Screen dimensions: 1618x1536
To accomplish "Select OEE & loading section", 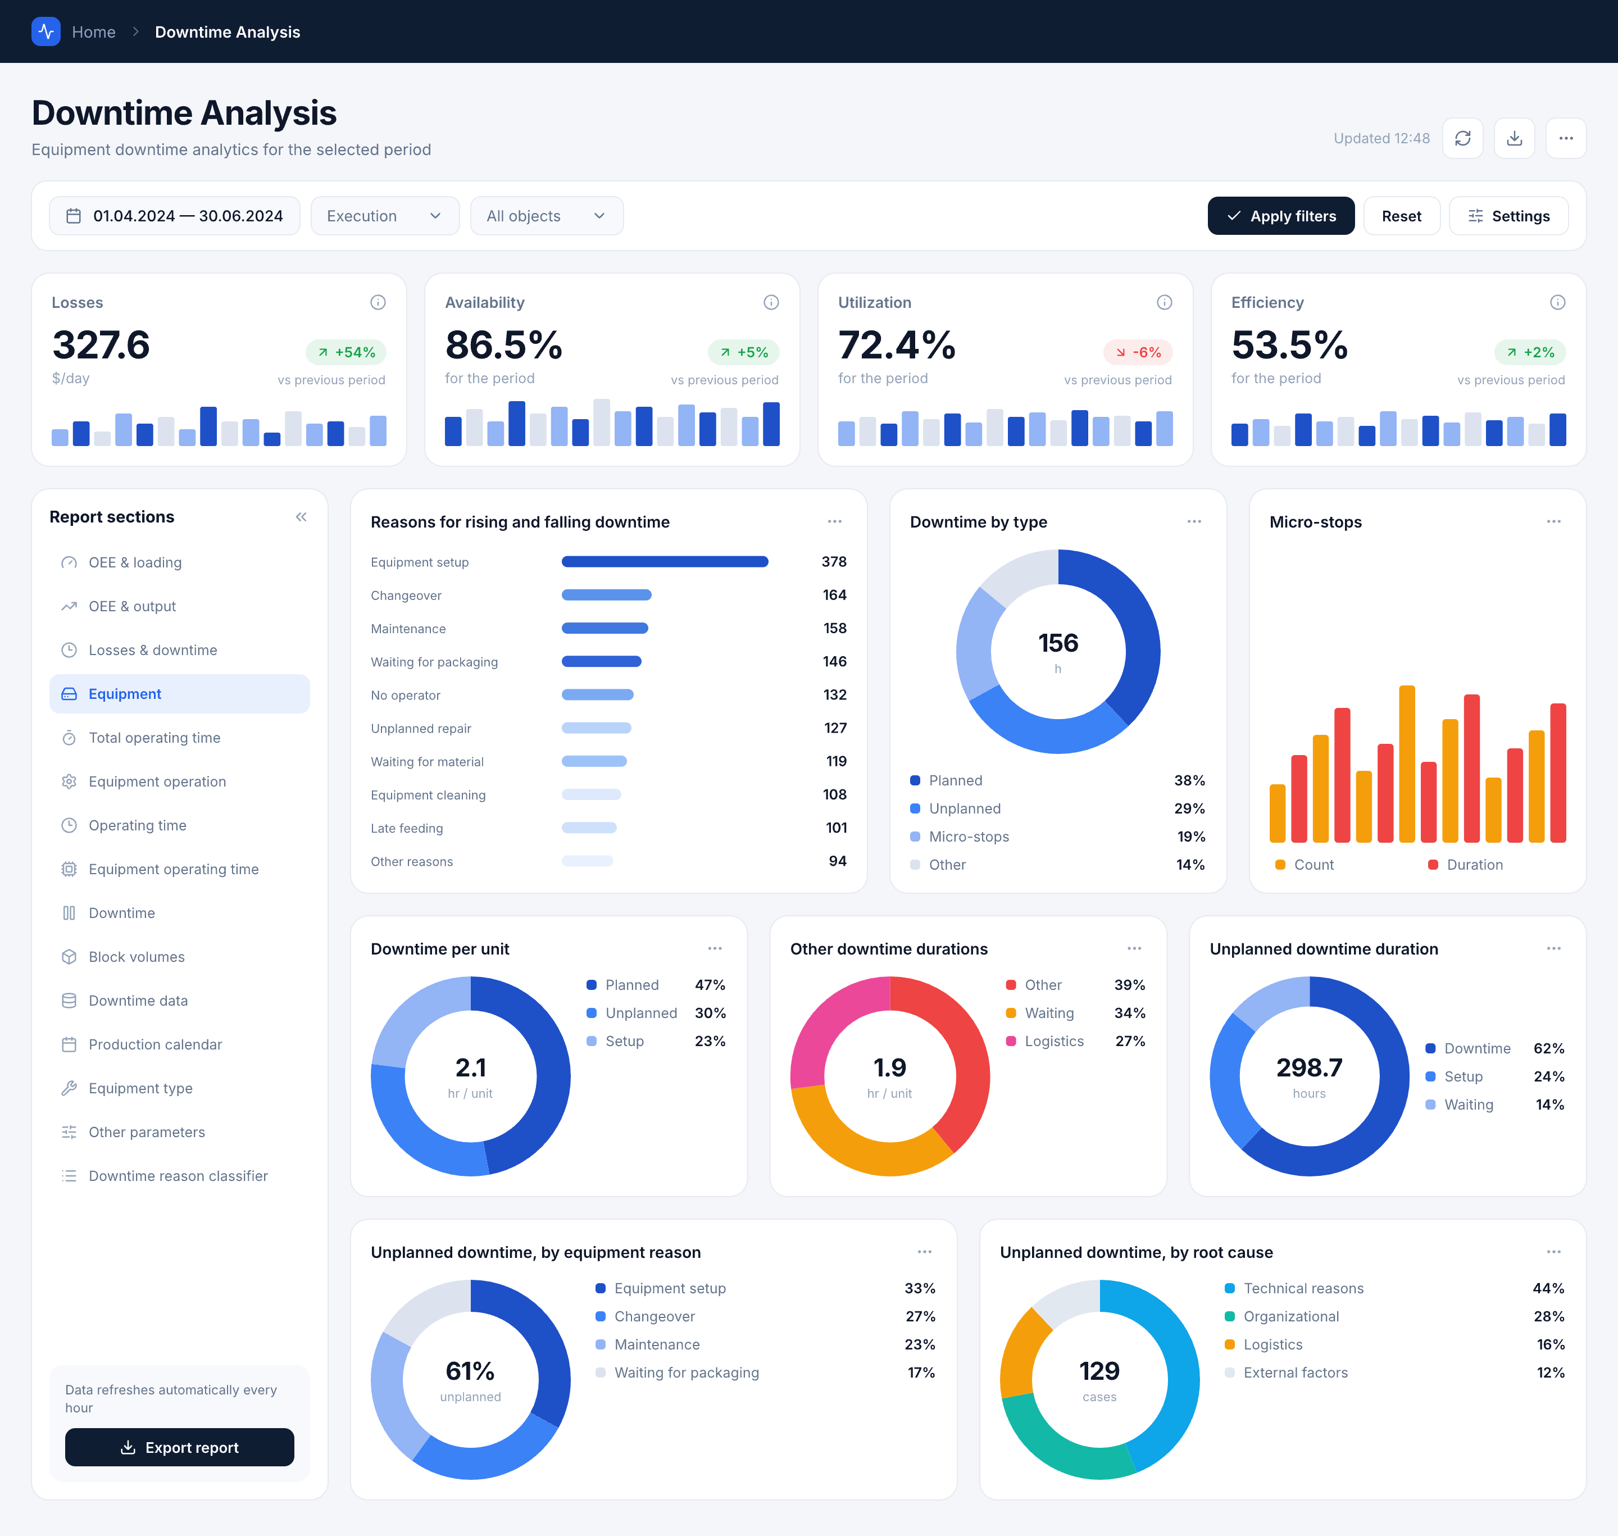I will click(x=179, y=562).
